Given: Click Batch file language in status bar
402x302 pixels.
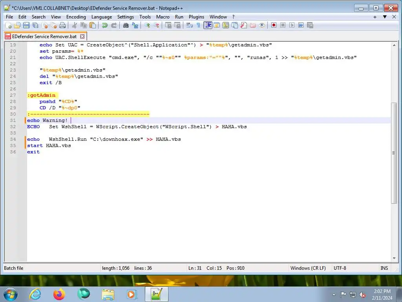Looking at the screenshot, I should point(14,268).
